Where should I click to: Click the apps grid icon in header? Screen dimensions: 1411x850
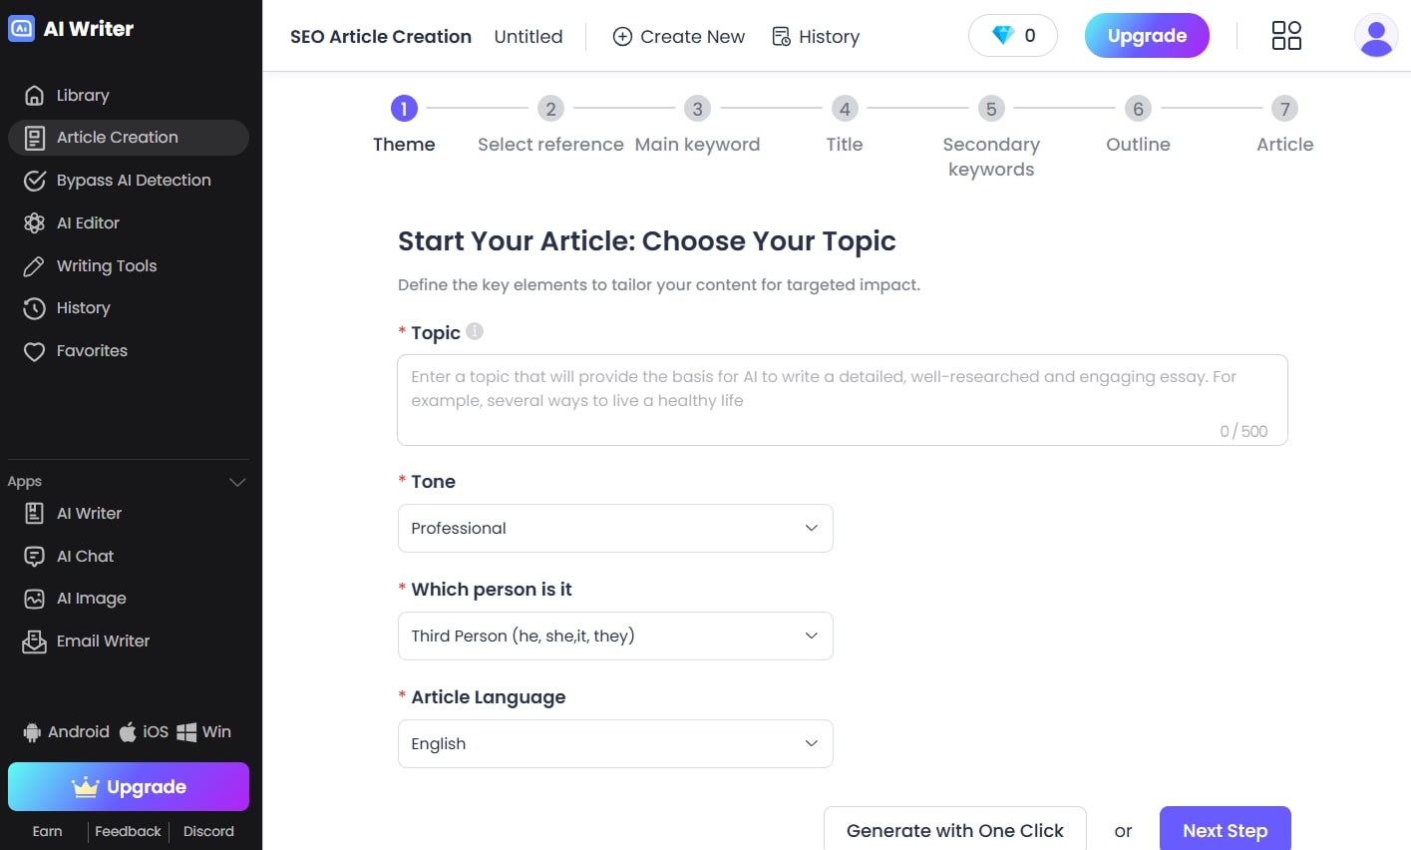1286,36
